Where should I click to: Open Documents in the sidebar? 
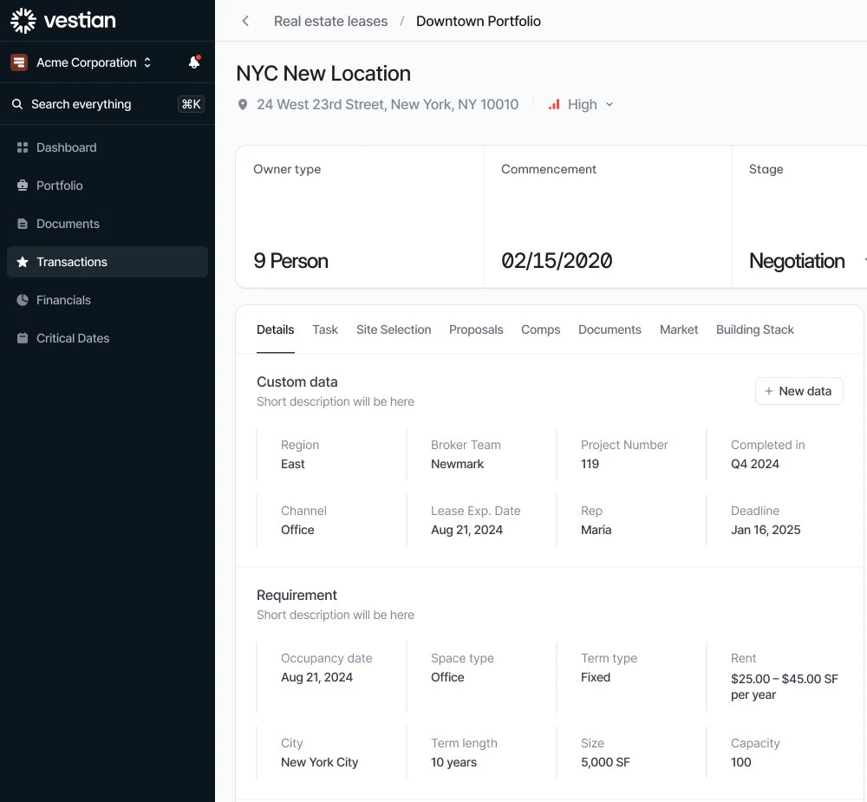click(x=108, y=224)
